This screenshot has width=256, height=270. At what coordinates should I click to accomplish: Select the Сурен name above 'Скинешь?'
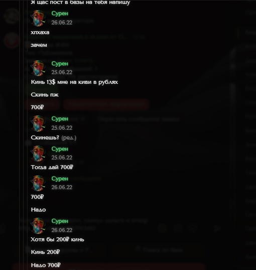pos(60,119)
